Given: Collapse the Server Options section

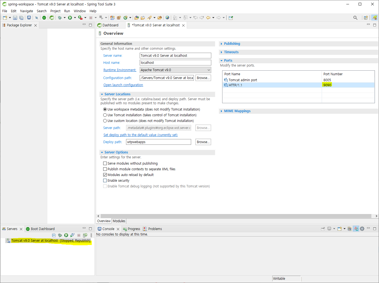Looking at the screenshot, I should point(102,152).
